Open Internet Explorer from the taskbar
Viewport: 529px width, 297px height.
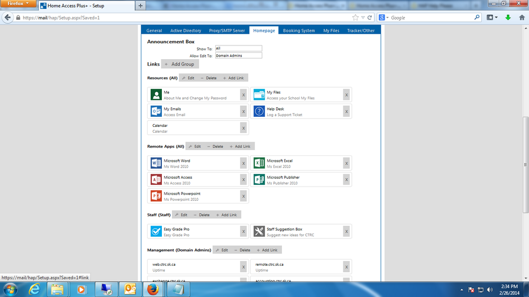tap(34, 290)
